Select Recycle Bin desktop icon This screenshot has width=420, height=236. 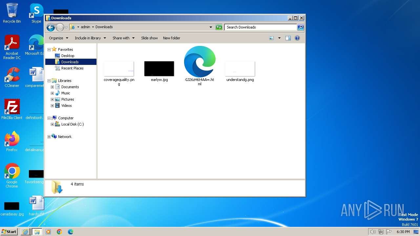tap(12, 13)
